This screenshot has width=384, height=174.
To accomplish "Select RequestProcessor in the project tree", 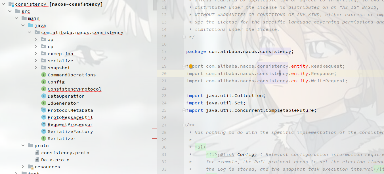I will click(70, 124).
